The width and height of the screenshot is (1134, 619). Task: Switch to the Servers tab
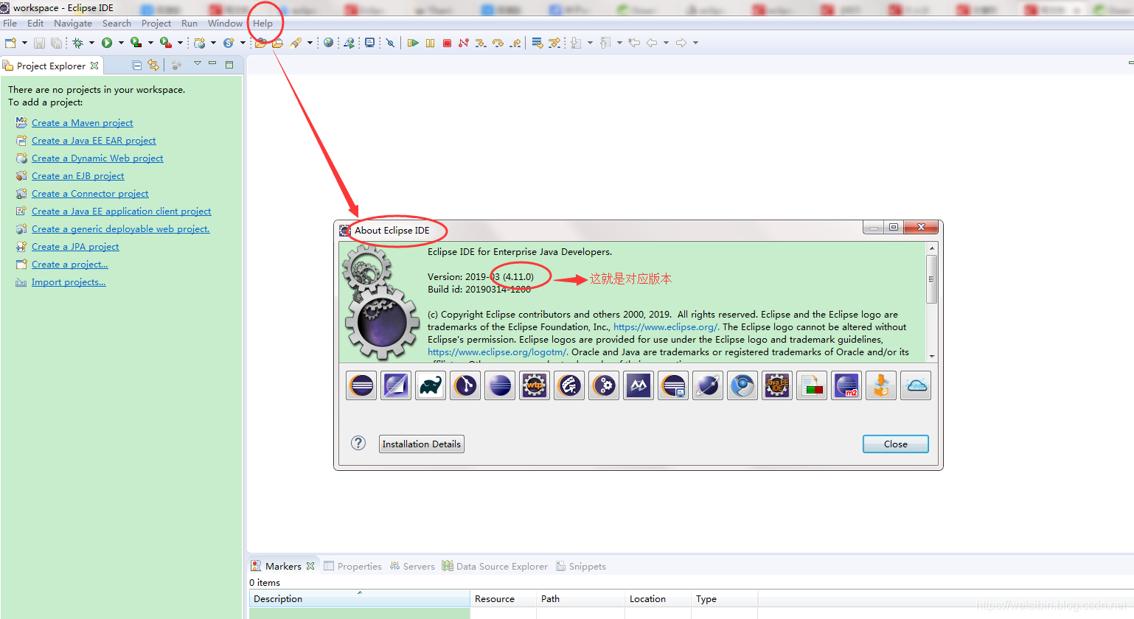click(x=412, y=566)
